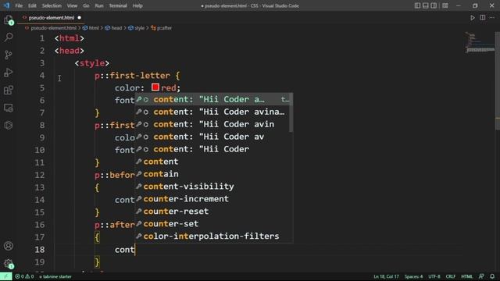Select suggestion content: "Hii Coder avin

pos(213,124)
